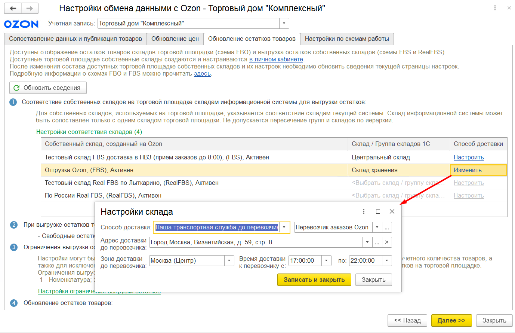Click Настроить for Тестовый склад FBS row
The height and width of the screenshot is (333, 515).
point(469,158)
